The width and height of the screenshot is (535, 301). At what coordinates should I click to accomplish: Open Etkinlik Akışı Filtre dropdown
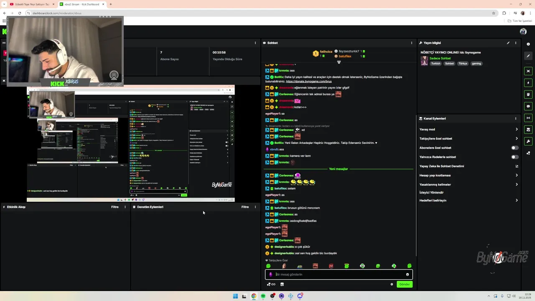tap(115, 207)
